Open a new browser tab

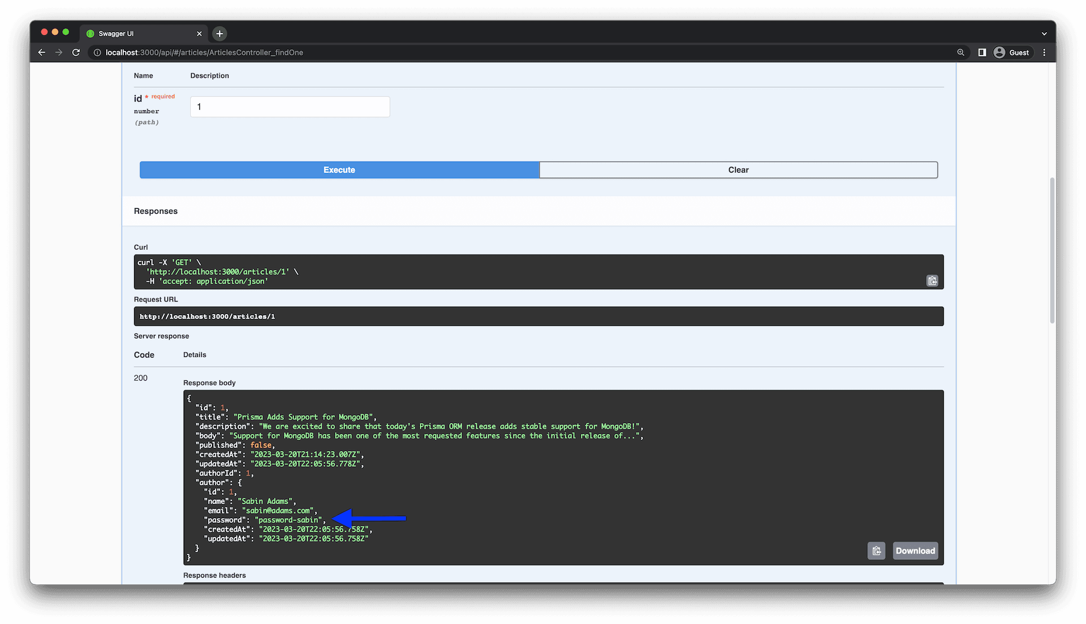click(219, 33)
